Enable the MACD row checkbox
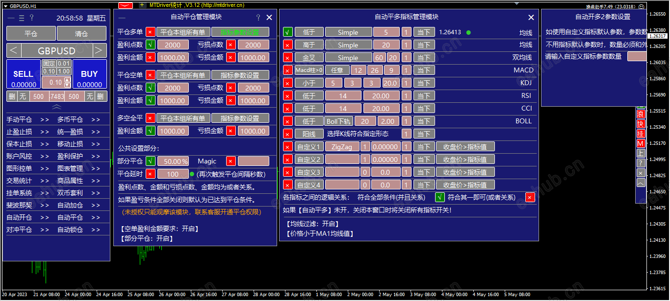Viewport: 670px width, 301px height. [288, 70]
